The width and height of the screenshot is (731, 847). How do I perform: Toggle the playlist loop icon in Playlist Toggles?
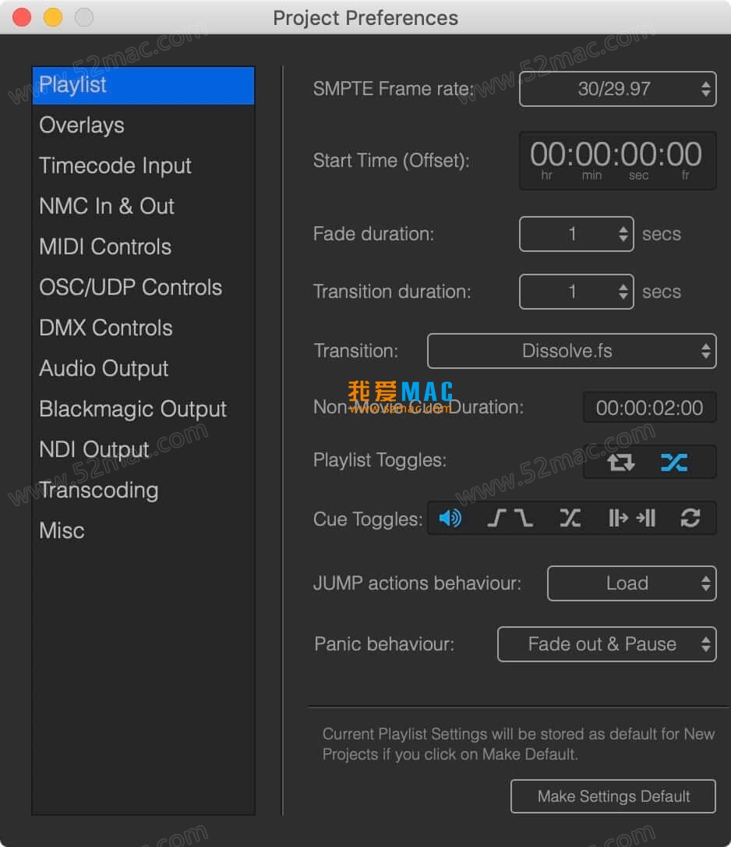click(620, 462)
